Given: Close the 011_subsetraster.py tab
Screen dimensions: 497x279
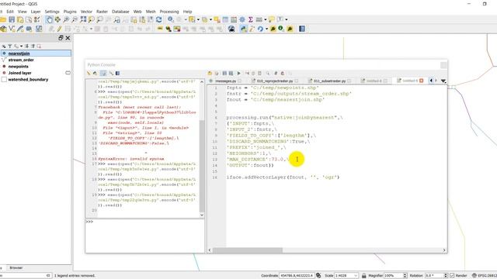Looking at the screenshot, I should pos(349,81).
